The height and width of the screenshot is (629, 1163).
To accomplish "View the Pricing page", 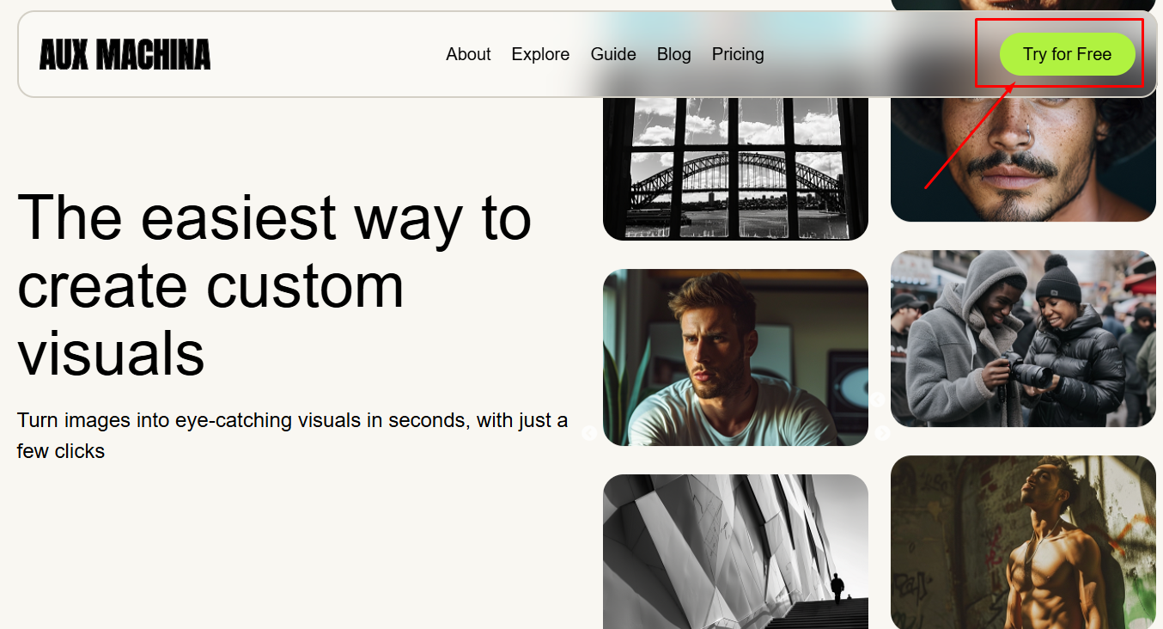I will (x=738, y=54).
